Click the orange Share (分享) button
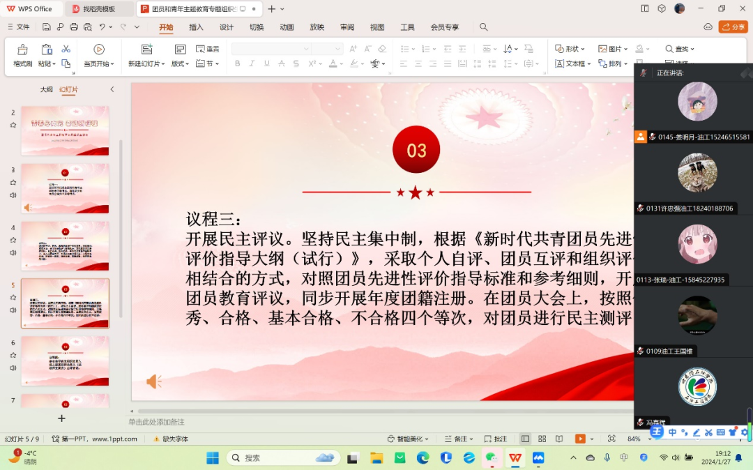753x470 pixels. point(733,27)
